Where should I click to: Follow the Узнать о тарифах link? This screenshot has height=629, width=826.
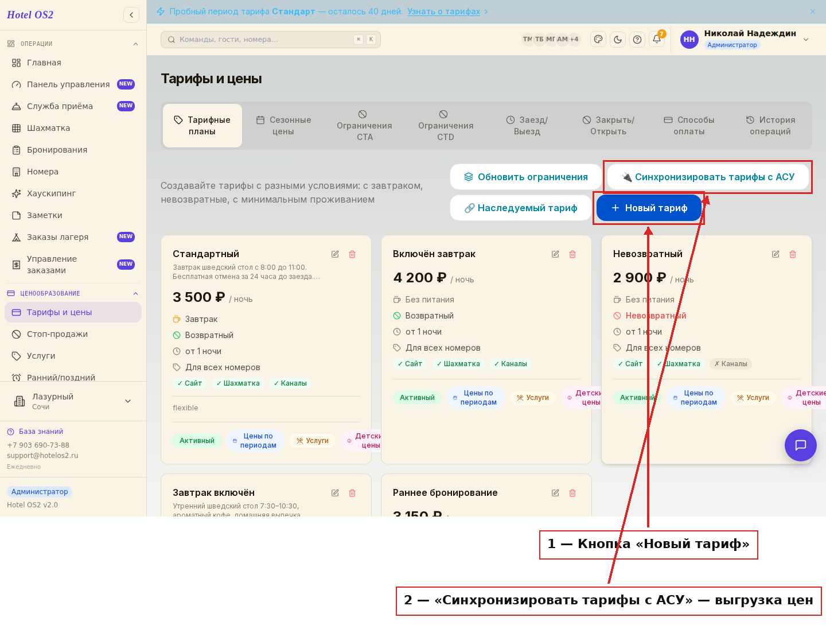point(443,11)
